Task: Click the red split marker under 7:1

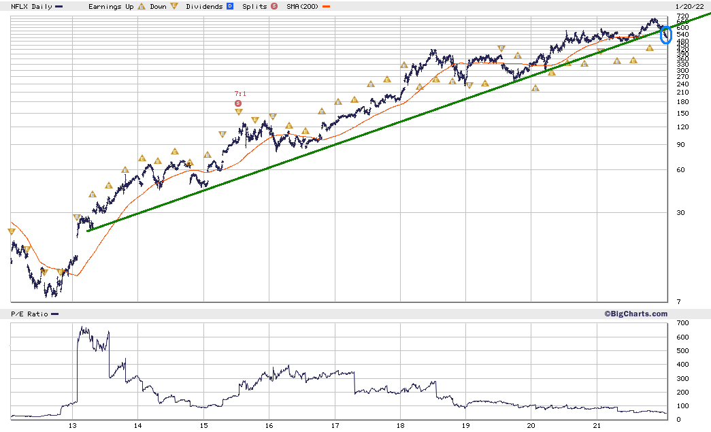Action: (x=238, y=103)
